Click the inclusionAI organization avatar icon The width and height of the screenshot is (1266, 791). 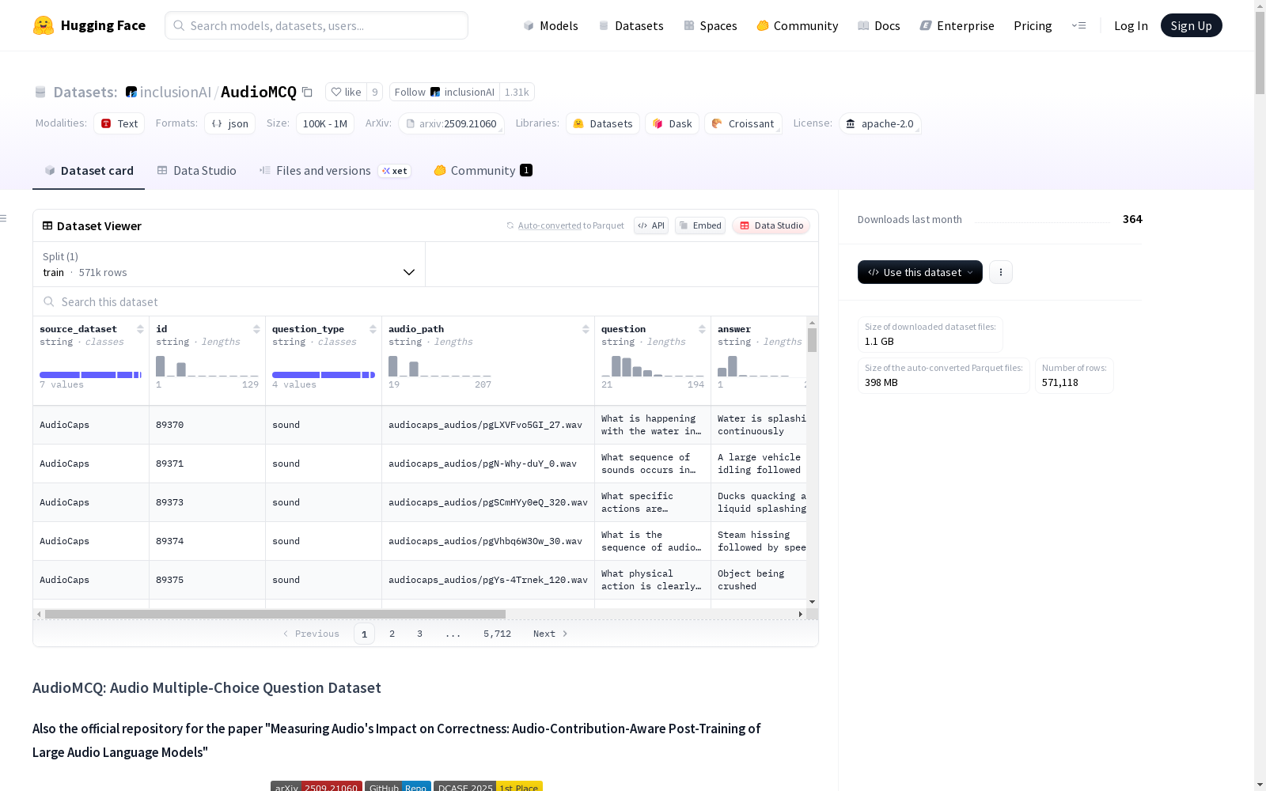(x=131, y=92)
